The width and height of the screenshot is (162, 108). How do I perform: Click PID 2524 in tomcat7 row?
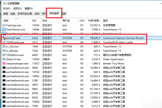[x=35, y=38]
